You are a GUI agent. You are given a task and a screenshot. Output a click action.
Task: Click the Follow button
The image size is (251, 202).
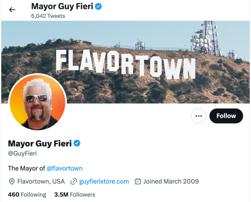226,116
